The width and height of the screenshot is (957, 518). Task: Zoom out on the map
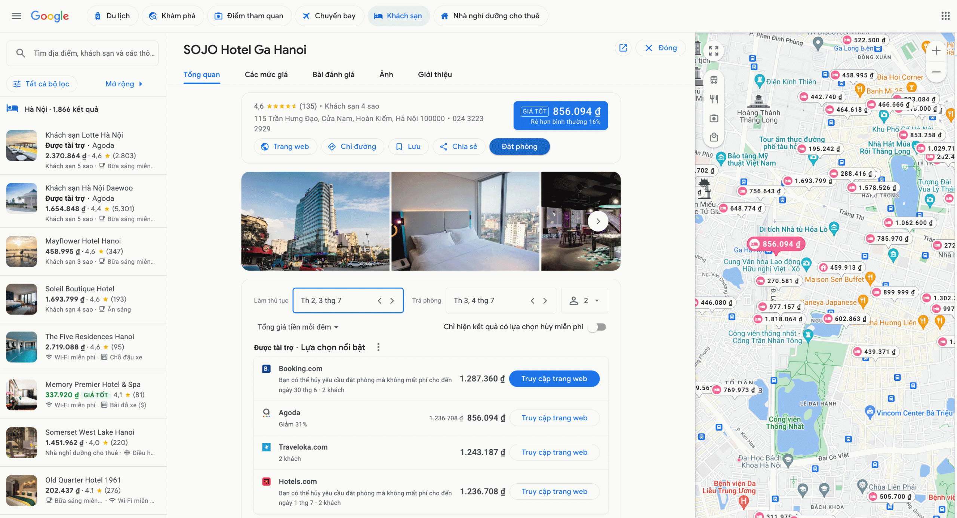[936, 72]
